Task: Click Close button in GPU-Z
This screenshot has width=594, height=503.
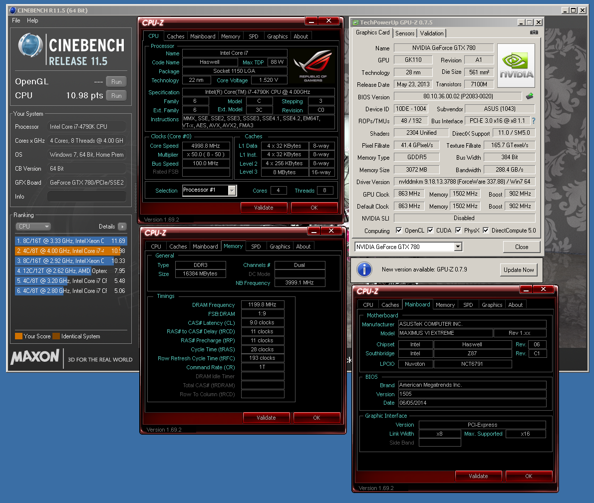Action: point(522,247)
